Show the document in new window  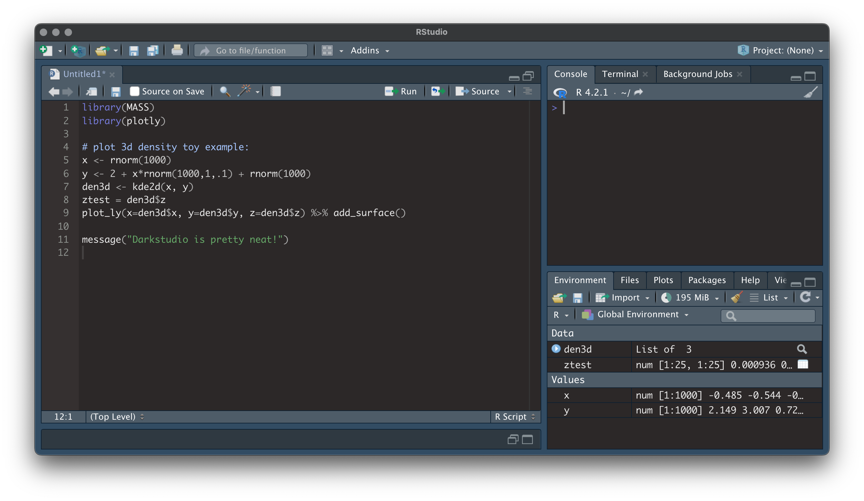tap(92, 92)
